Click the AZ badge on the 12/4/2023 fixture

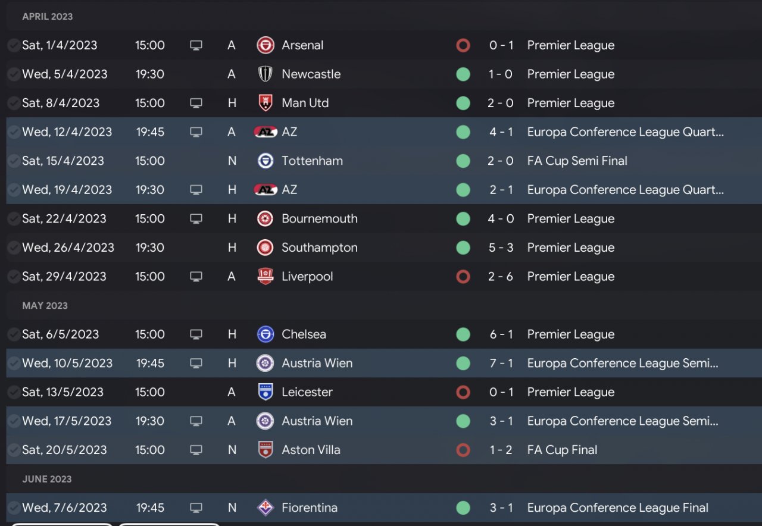click(265, 132)
